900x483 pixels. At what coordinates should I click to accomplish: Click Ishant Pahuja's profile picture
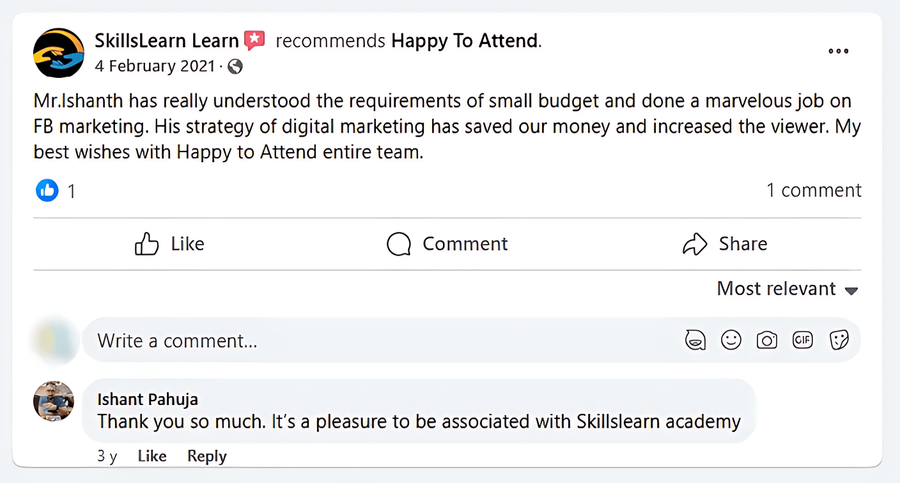coord(54,401)
